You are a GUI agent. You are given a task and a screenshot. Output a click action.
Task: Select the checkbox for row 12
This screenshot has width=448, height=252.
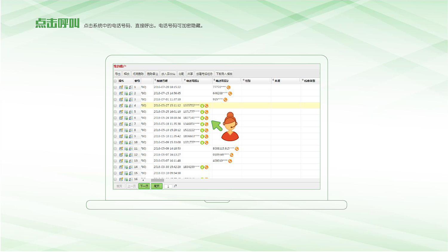tap(115, 155)
